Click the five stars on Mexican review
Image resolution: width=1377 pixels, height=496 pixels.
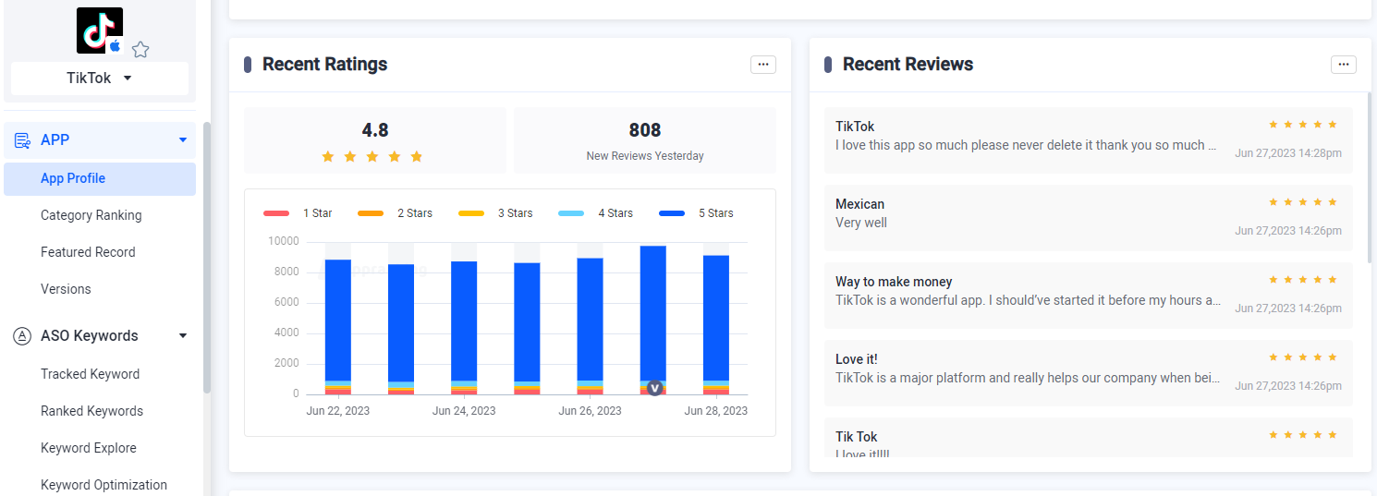click(x=1303, y=201)
